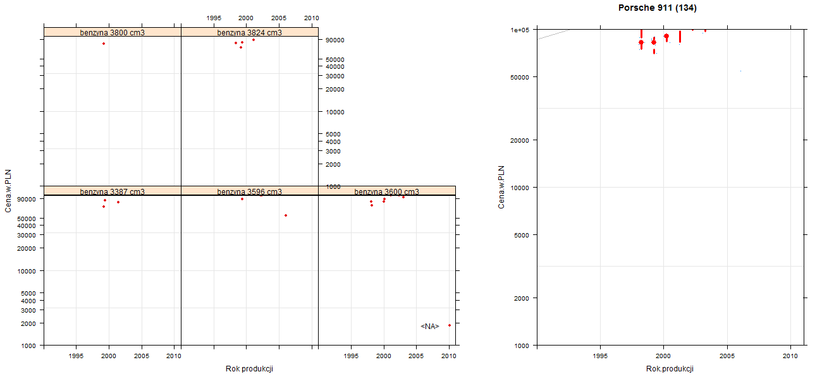This screenshot has width=822, height=379.
Task: Click "Cena.w.PLN" axis title of the Porsche 911 chart
Action: [x=501, y=187]
